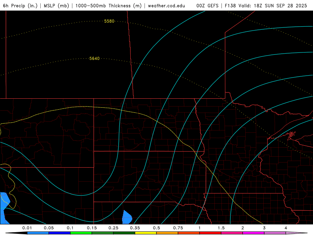This screenshot has width=313, height=235.
Task: Click the light blue swatch between 0.01 and 0.05
Action: coord(38,233)
